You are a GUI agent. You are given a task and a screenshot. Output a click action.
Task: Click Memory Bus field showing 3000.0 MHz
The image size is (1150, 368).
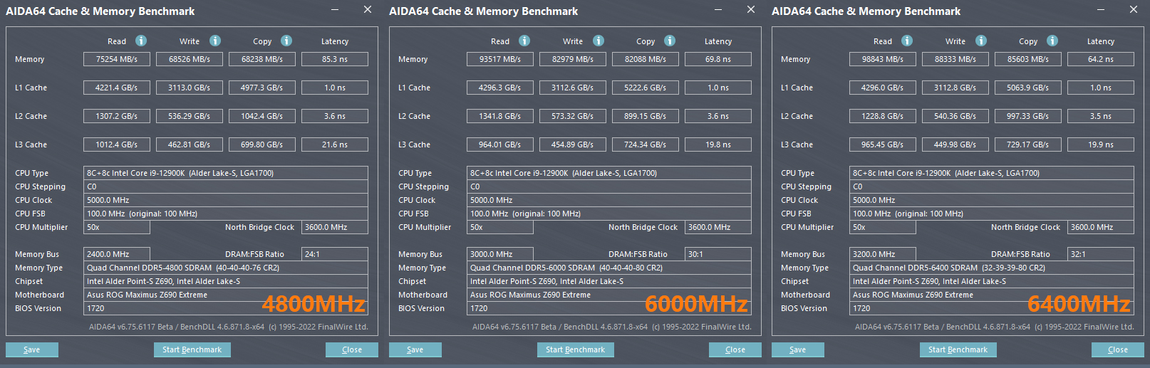pyautogui.click(x=500, y=254)
